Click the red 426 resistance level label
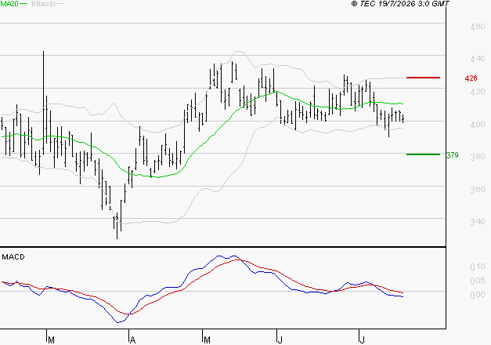 click(x=471, y=78)
